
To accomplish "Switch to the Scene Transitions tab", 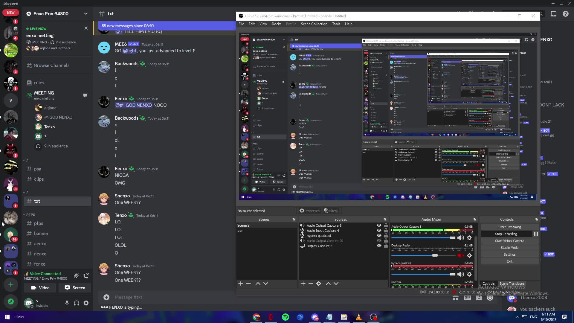I will coord(512,284).
